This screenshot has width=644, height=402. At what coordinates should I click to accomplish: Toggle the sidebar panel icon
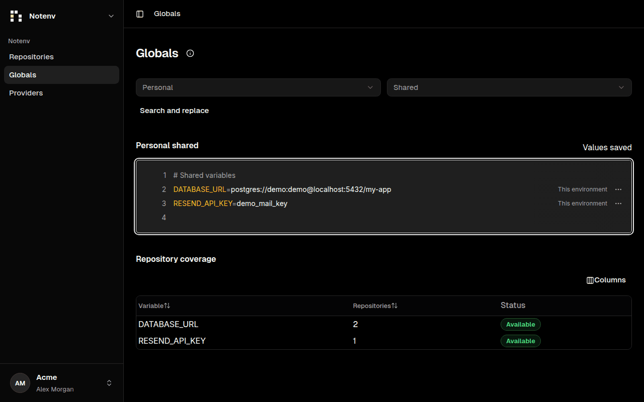pyautogui.click(x=140, y=14)
